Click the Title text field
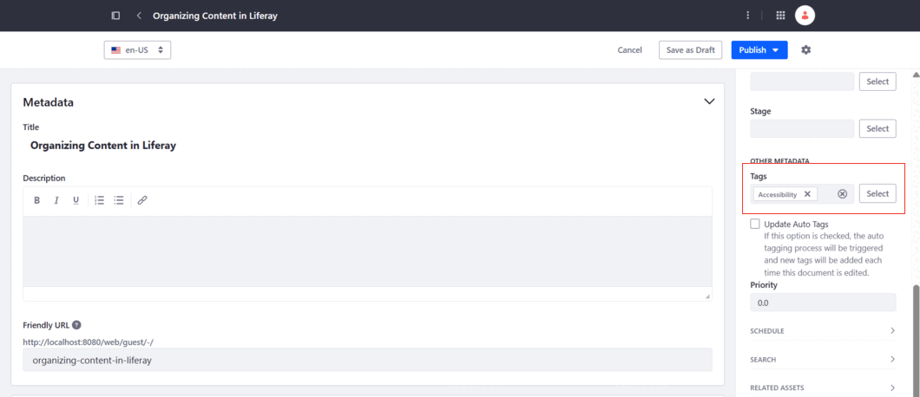Image resolution: width=920 pixels, height=397 pixels. [x=367, y=146]
